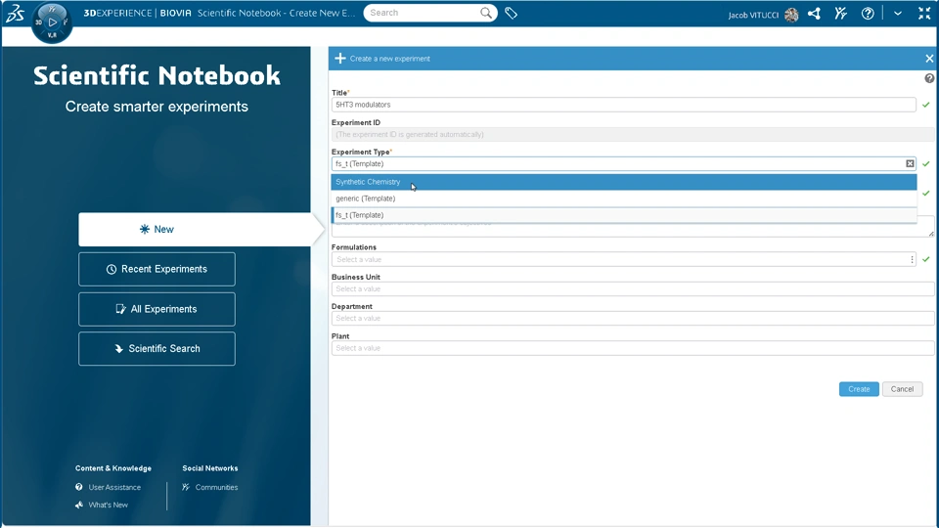Select generic (Template) option
Screen dimensions: 939x528
(624, 198)
